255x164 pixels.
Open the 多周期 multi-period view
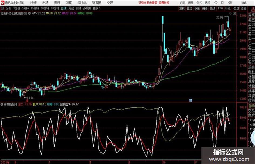[87, 8]
